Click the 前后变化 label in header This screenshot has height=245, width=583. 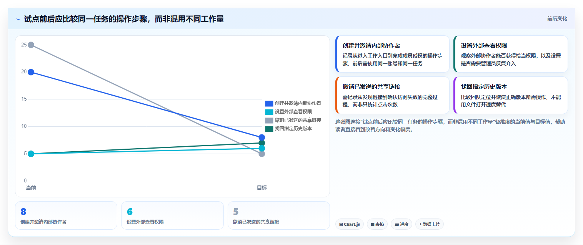[x=557, y=19]
